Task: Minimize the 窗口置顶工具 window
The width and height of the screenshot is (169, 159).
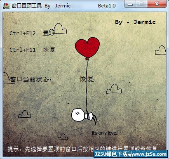Action: 130,4
